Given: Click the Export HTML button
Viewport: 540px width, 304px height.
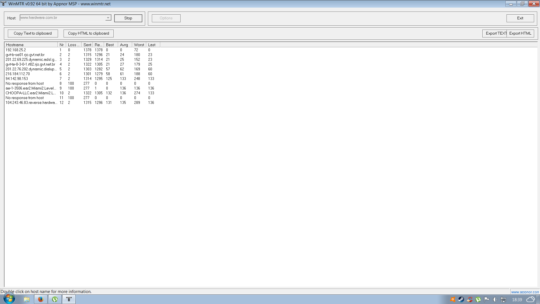Looking at the screenshot, I should coord(520,33).
